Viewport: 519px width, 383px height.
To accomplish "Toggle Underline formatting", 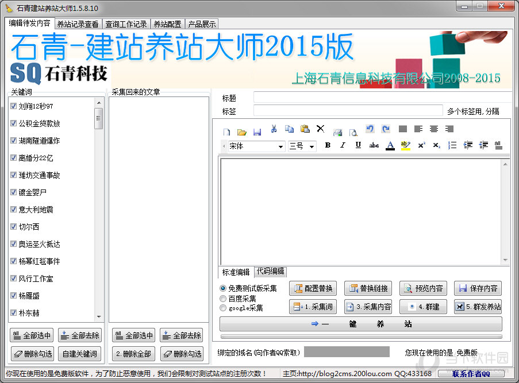I will click(x=358, y=145).
